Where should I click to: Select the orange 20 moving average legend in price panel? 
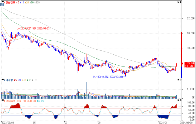pyautogui.click(x=27, y=2)
